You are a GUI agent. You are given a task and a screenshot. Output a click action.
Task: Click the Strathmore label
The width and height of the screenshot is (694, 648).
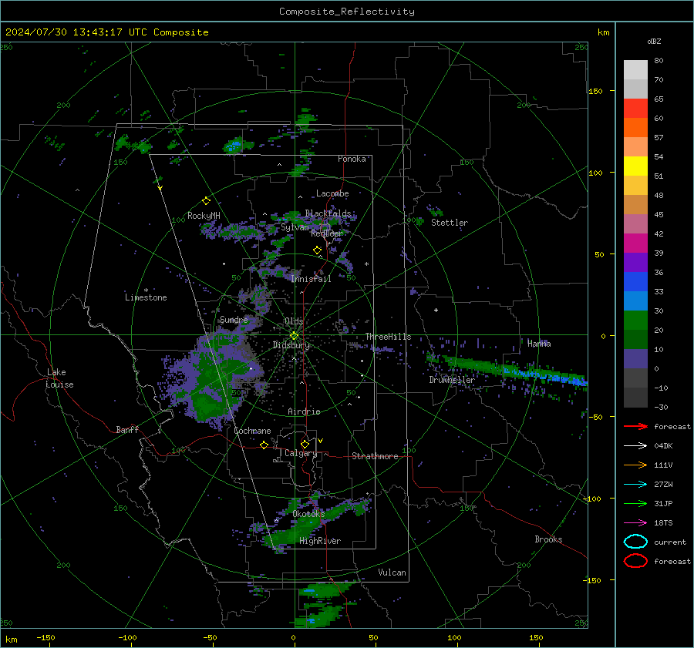tap(375, 456)
